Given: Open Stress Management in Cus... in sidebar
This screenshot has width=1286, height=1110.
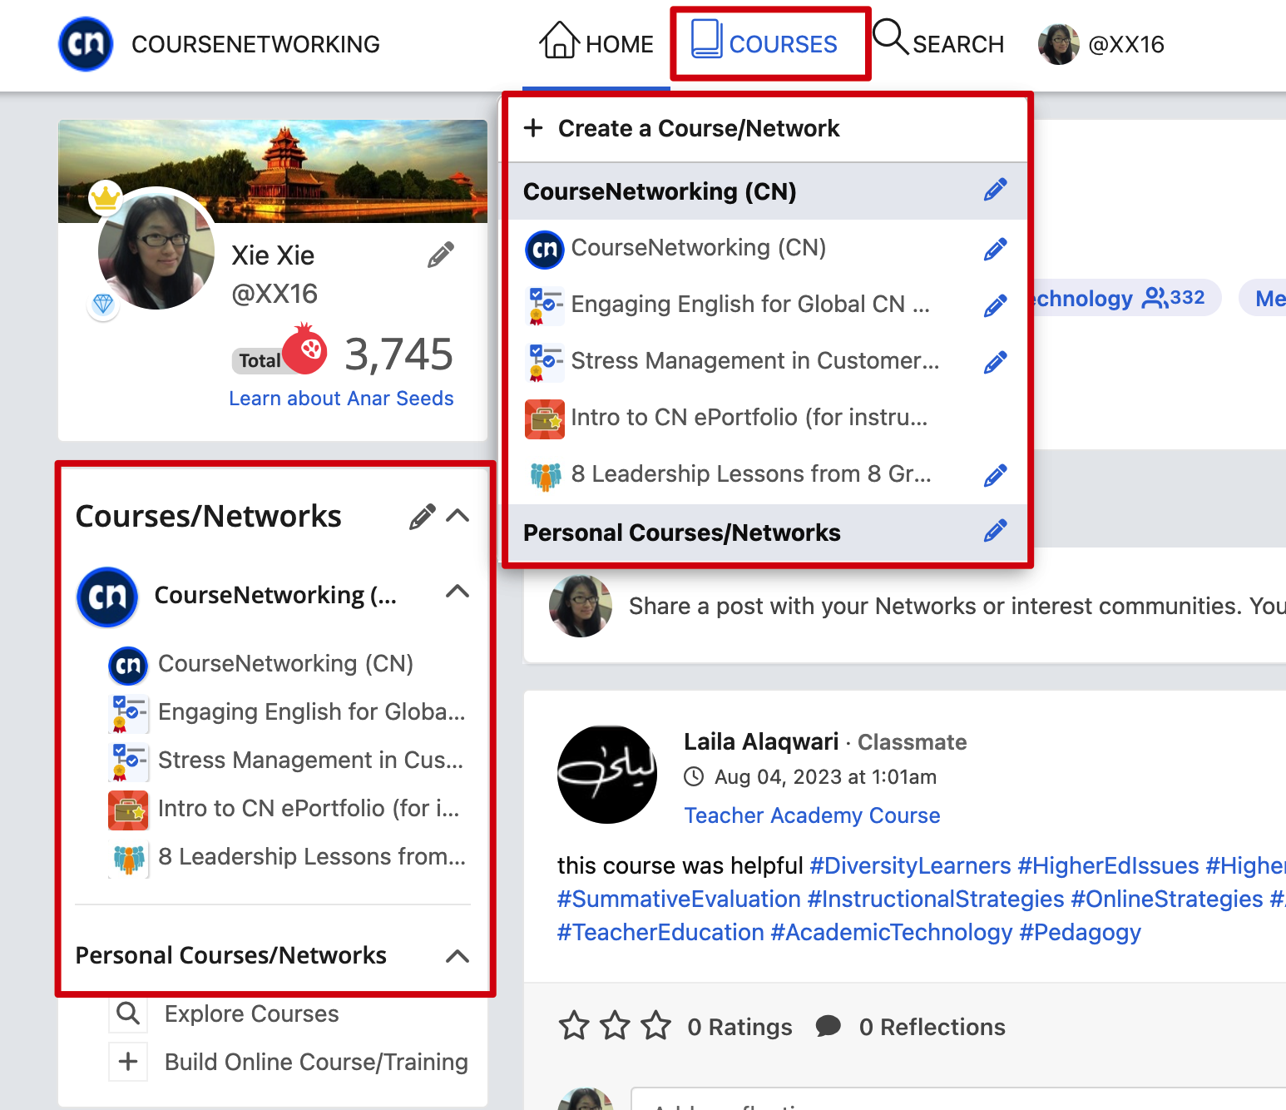Looking at the screenshot, I should [310, 761].
